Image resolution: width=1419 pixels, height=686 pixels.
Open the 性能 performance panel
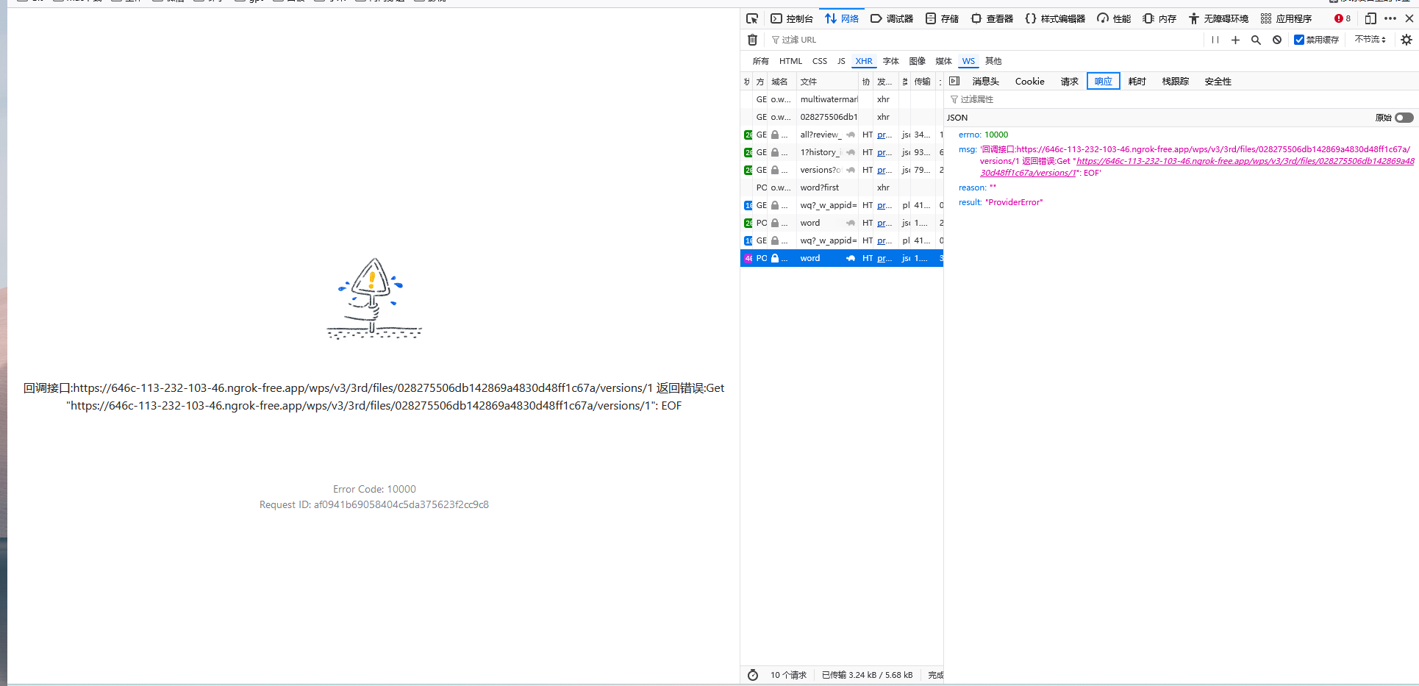tap(1114, 18)
